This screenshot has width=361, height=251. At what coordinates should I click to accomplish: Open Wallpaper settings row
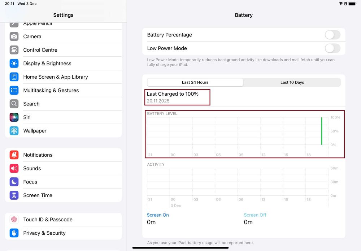coord(63,131)
